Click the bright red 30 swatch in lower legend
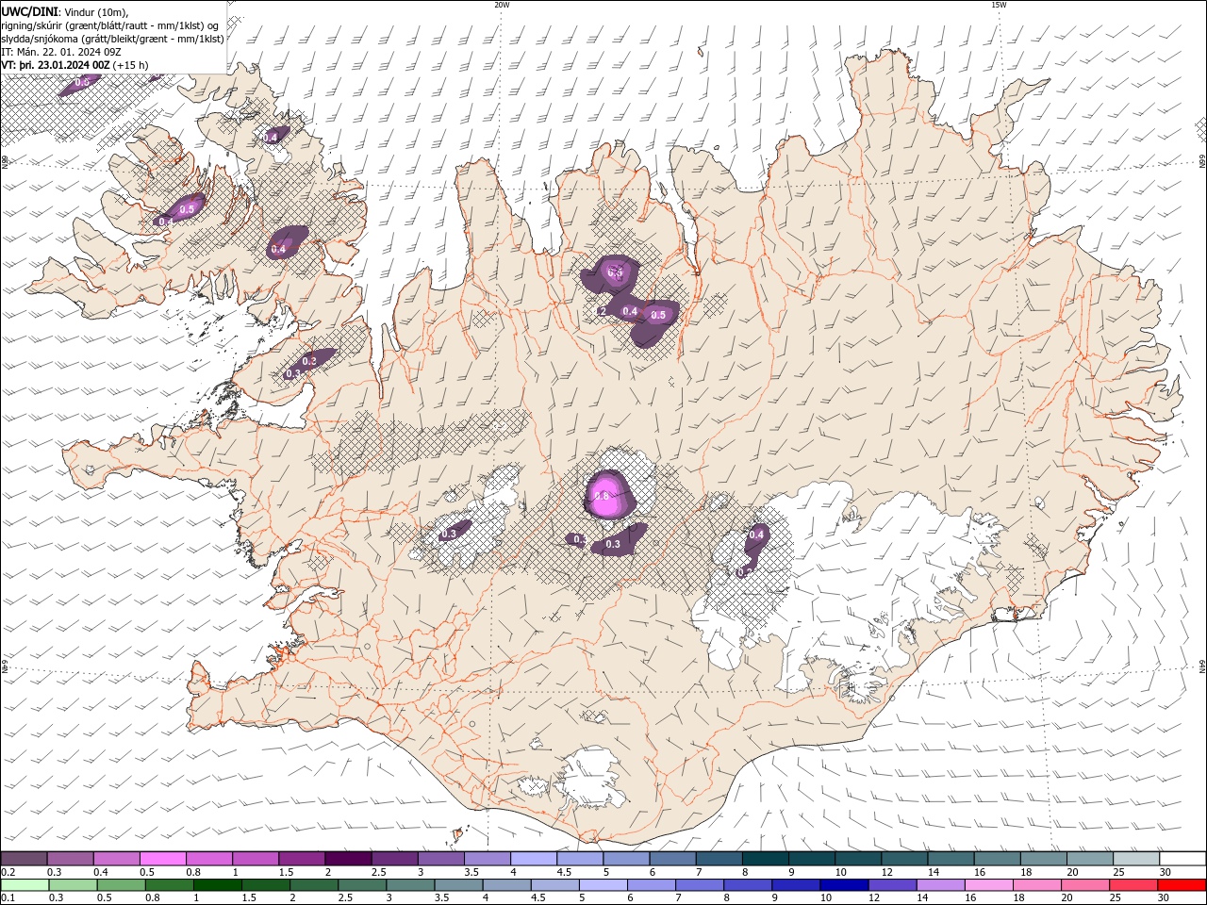1207x905 pixels. (1182, 885)
